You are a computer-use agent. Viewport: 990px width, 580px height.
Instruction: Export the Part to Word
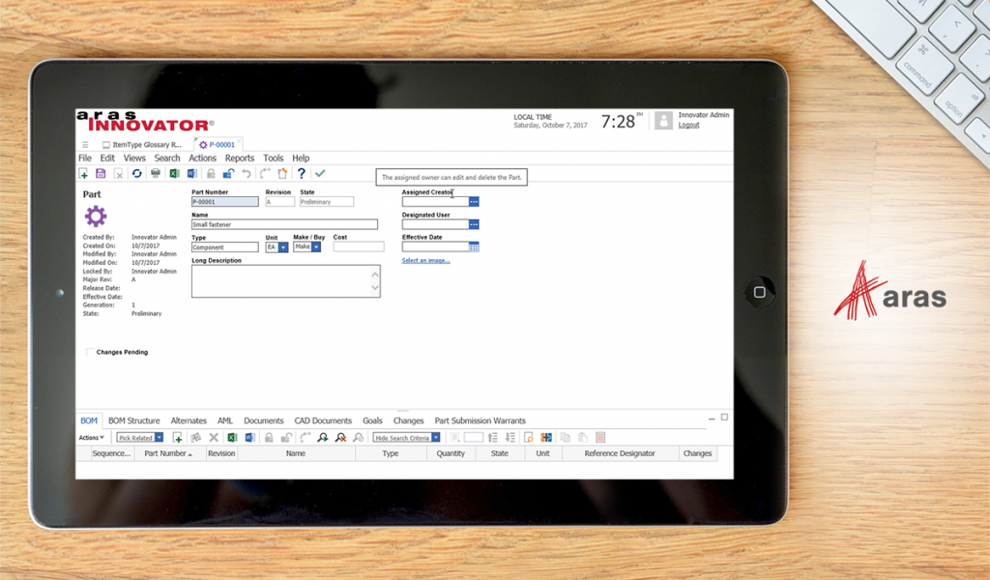pyautogui.click(x=191, y=174)
